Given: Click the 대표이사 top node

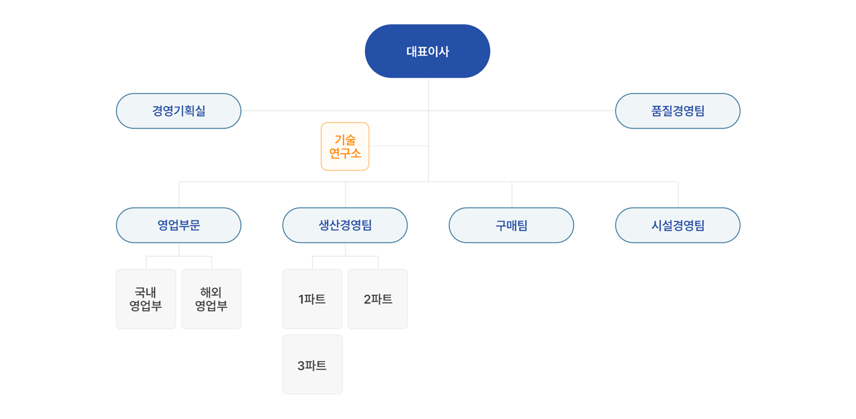Looking at the screenshot, I should (427, 51).
